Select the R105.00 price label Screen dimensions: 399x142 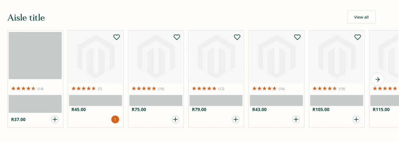(321, 109)
